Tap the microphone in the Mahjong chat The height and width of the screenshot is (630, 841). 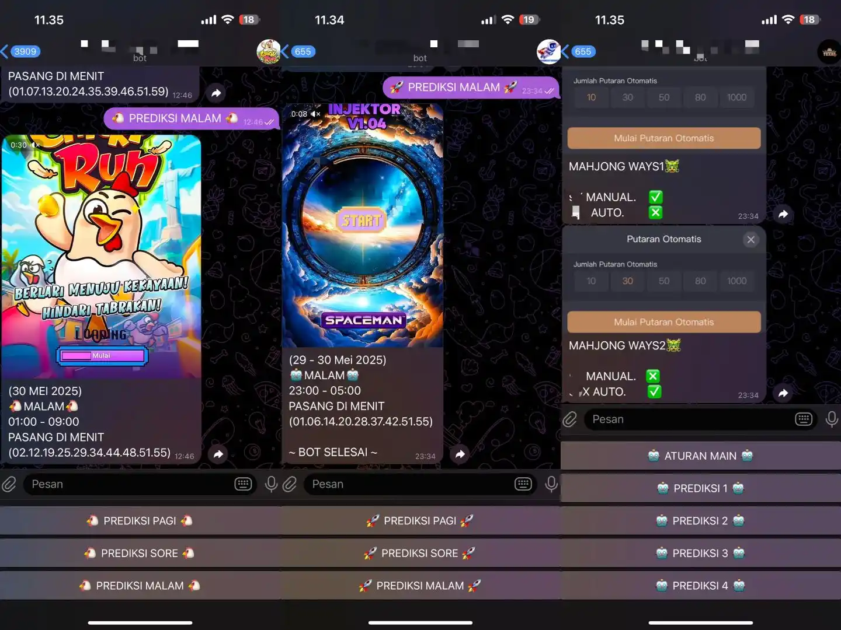(x=832, y=419)
